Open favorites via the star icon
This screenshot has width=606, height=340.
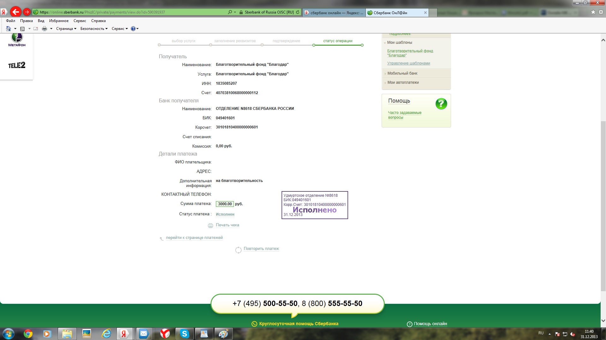tap(593, 12)
